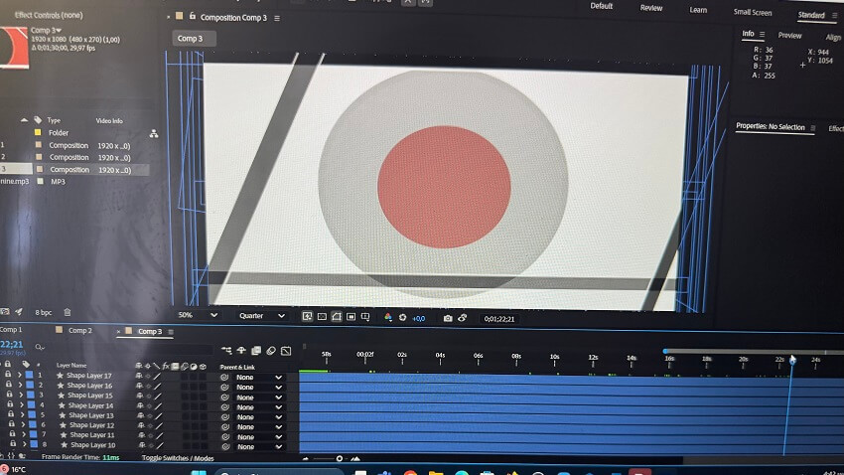Image resolution: width=844 pixels, height=475 pixels.
Task: Toggle shy switch on Shape Layer 17
Action: click(x=139, y=376)
